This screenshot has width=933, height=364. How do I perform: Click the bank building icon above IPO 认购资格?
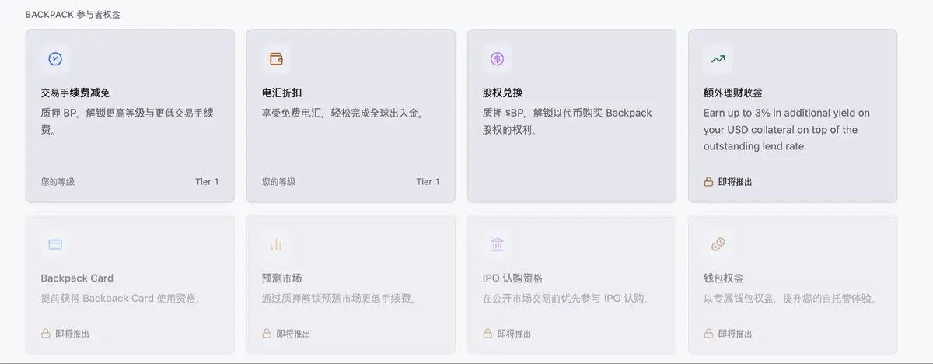click(x=497, y=244)
